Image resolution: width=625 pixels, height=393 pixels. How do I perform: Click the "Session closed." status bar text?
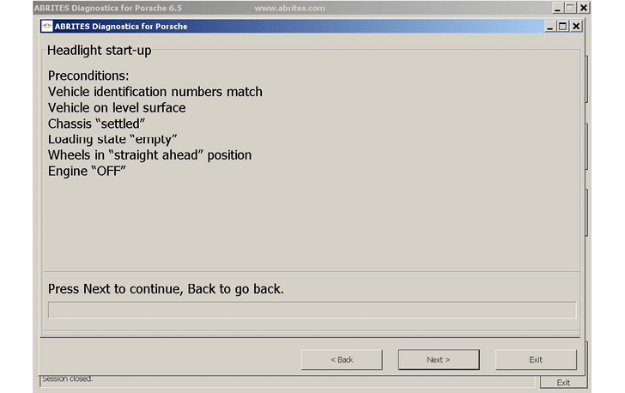pyautogui.click(x=67, y=378)
